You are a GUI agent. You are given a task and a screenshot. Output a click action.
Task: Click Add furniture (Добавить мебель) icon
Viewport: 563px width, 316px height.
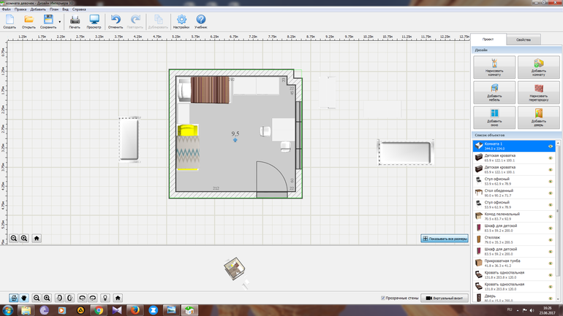[x=494, y=92]
